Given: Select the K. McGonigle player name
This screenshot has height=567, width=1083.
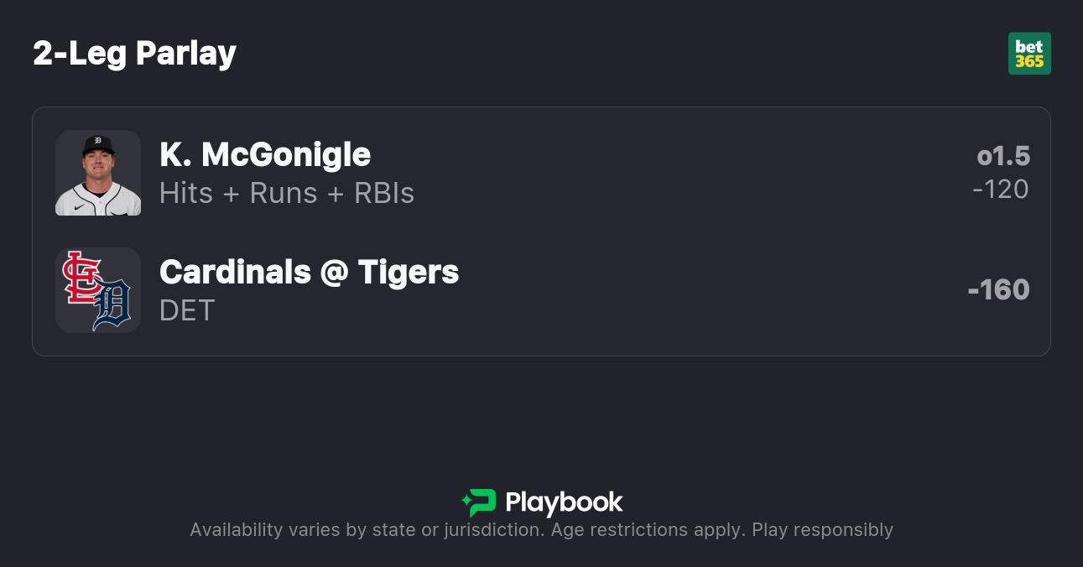Looking at the screenshot, I should point(265,155).
